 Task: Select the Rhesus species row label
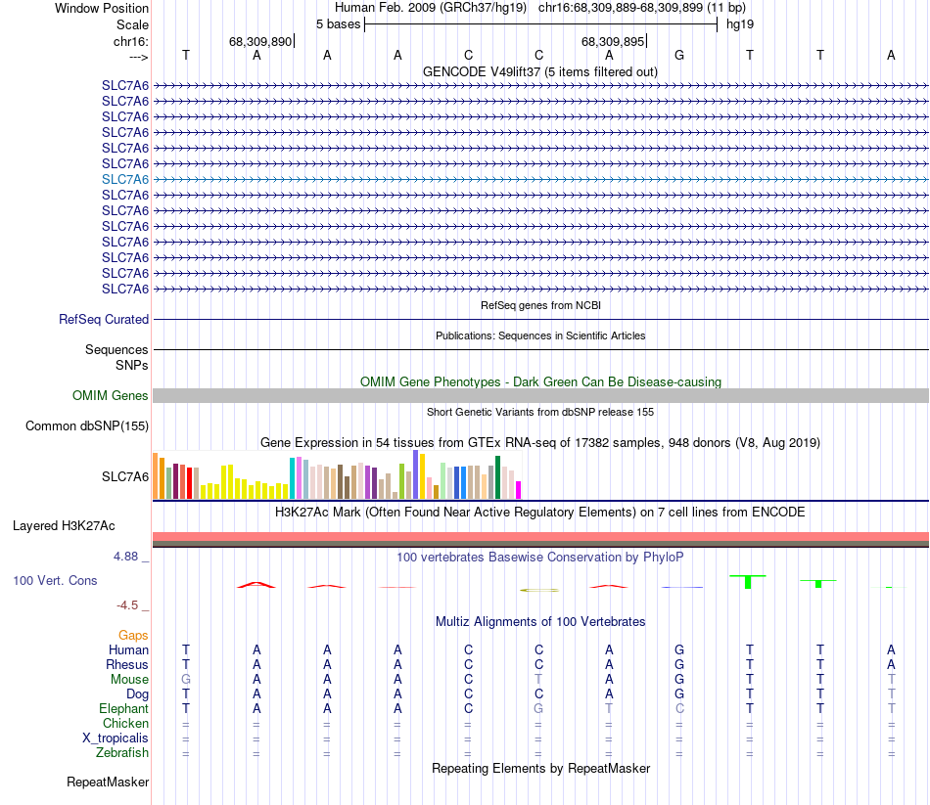(127, 664)
